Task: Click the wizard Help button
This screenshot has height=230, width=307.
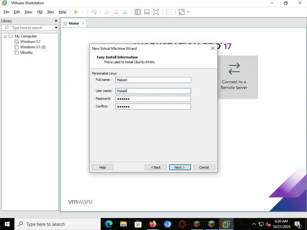Action: [x=103, y=167]
